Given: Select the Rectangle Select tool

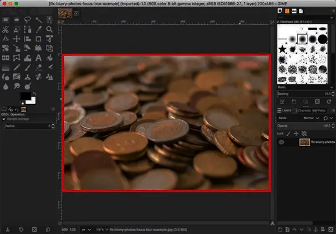Looking at the screenshot, I should [6, 18].
